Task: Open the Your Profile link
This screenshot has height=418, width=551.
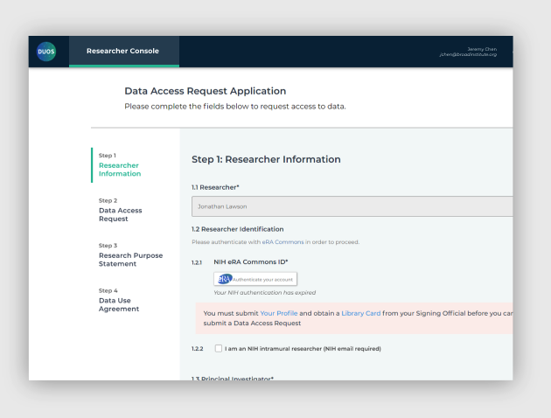Action: point(280,313)
